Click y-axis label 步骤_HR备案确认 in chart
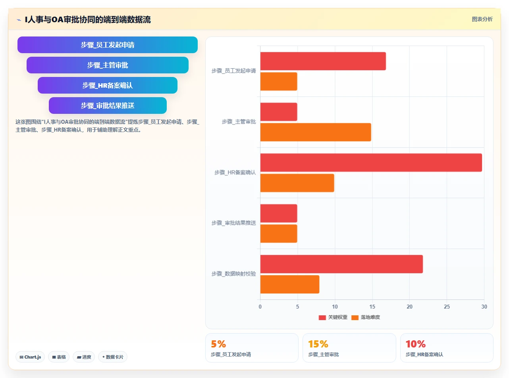This screenshot has width=509, height=378. [x=235, y=173]
